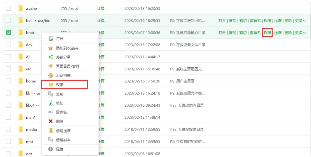The height and width of the screenshot is (157, 311).
Task: Expand 更多 in the boot row
Action: pyautogui.click(x=300, y=33)
